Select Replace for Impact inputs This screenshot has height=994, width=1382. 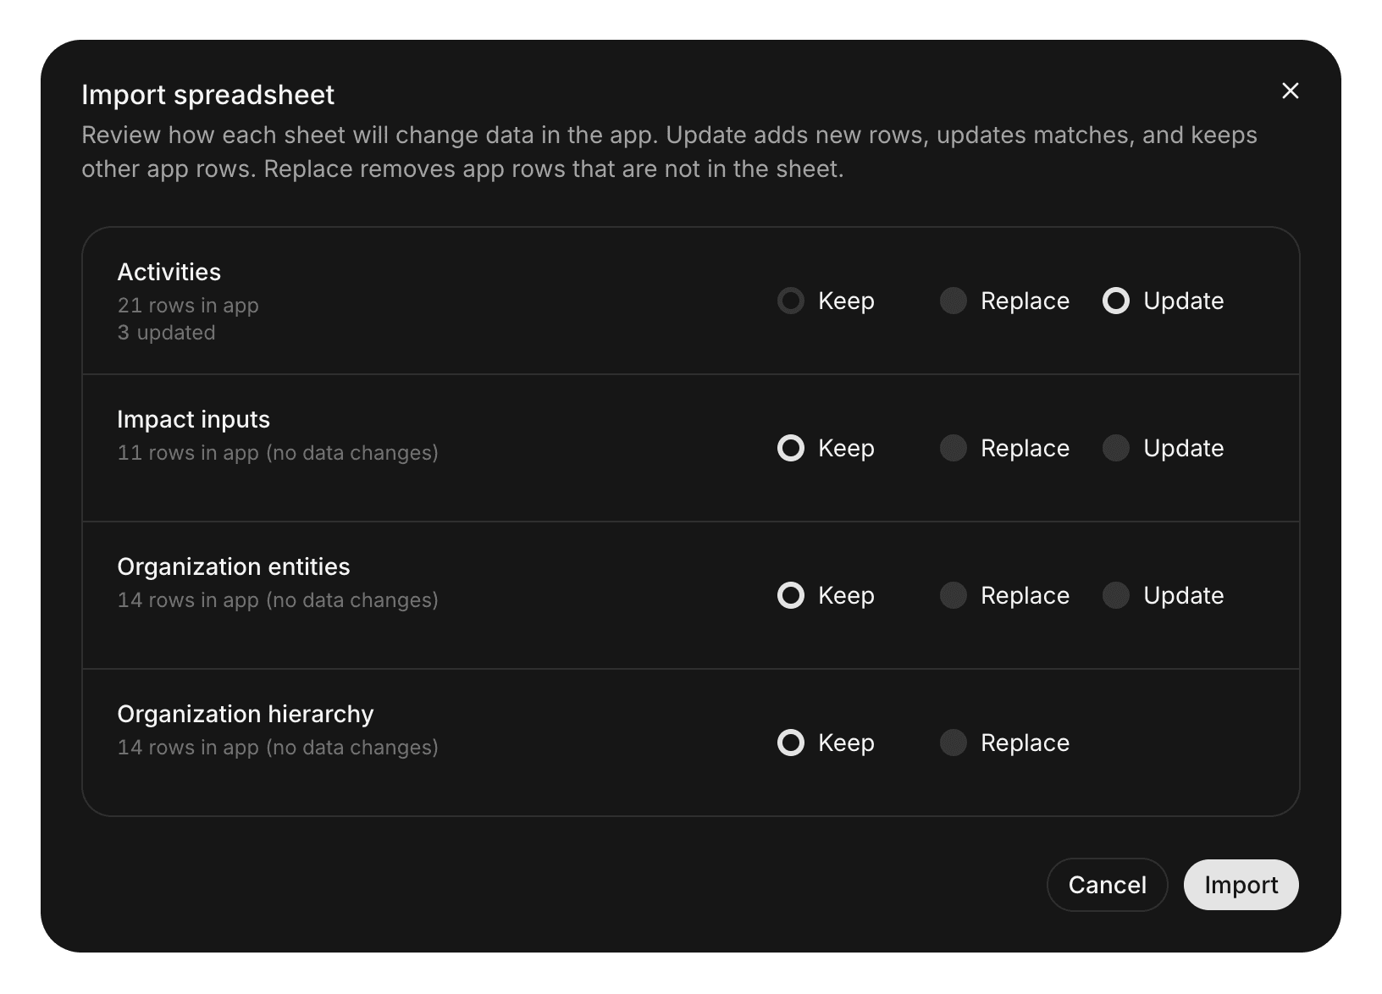coord(954,448)
